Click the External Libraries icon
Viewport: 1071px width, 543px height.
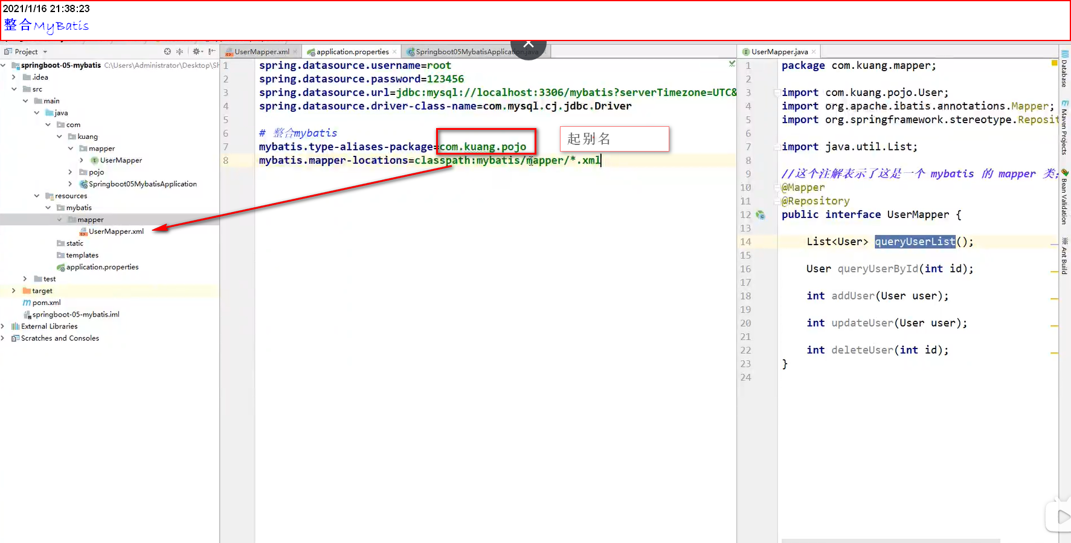tap(15, 326)
